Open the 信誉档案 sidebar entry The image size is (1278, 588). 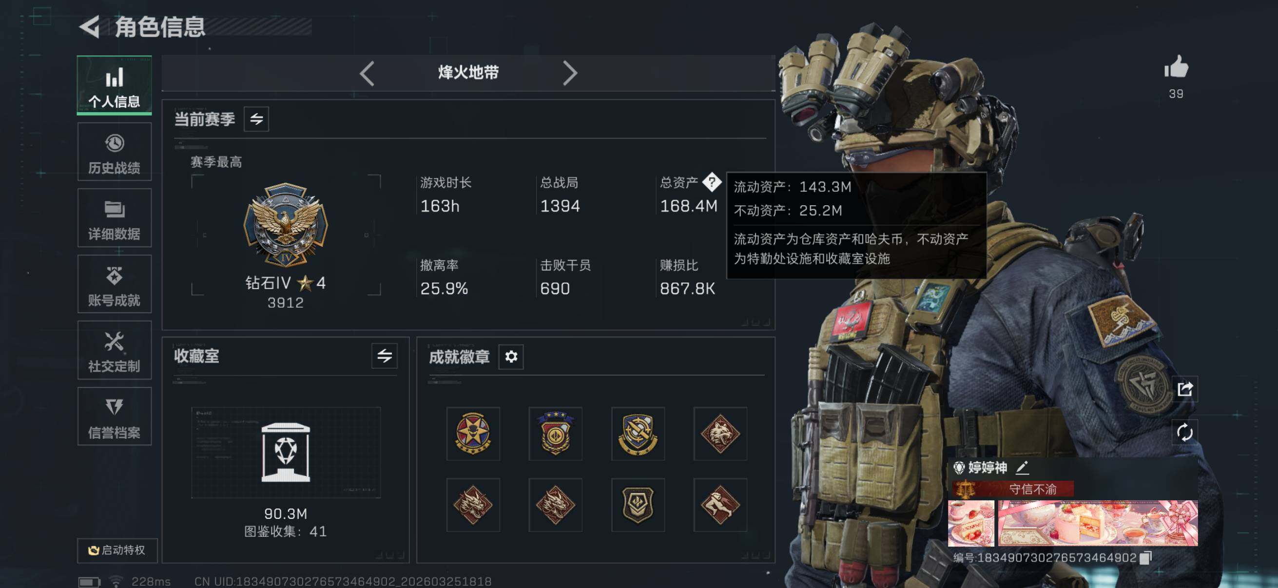[x=114, y=416]
